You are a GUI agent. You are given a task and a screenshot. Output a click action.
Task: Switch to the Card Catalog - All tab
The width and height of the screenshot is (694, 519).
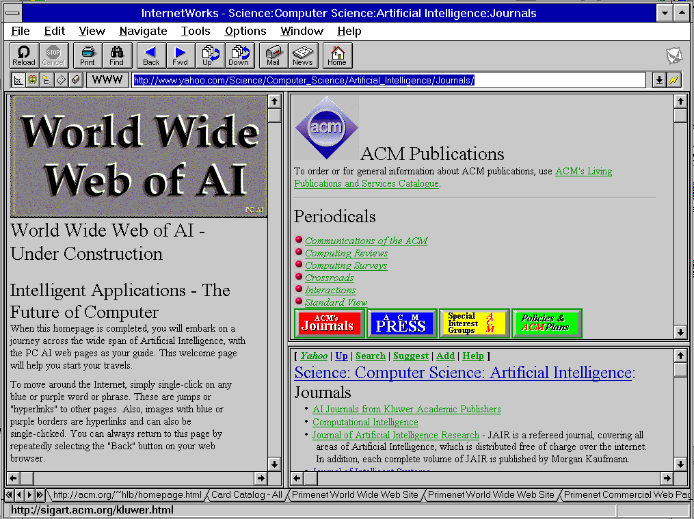coord(246,494)
